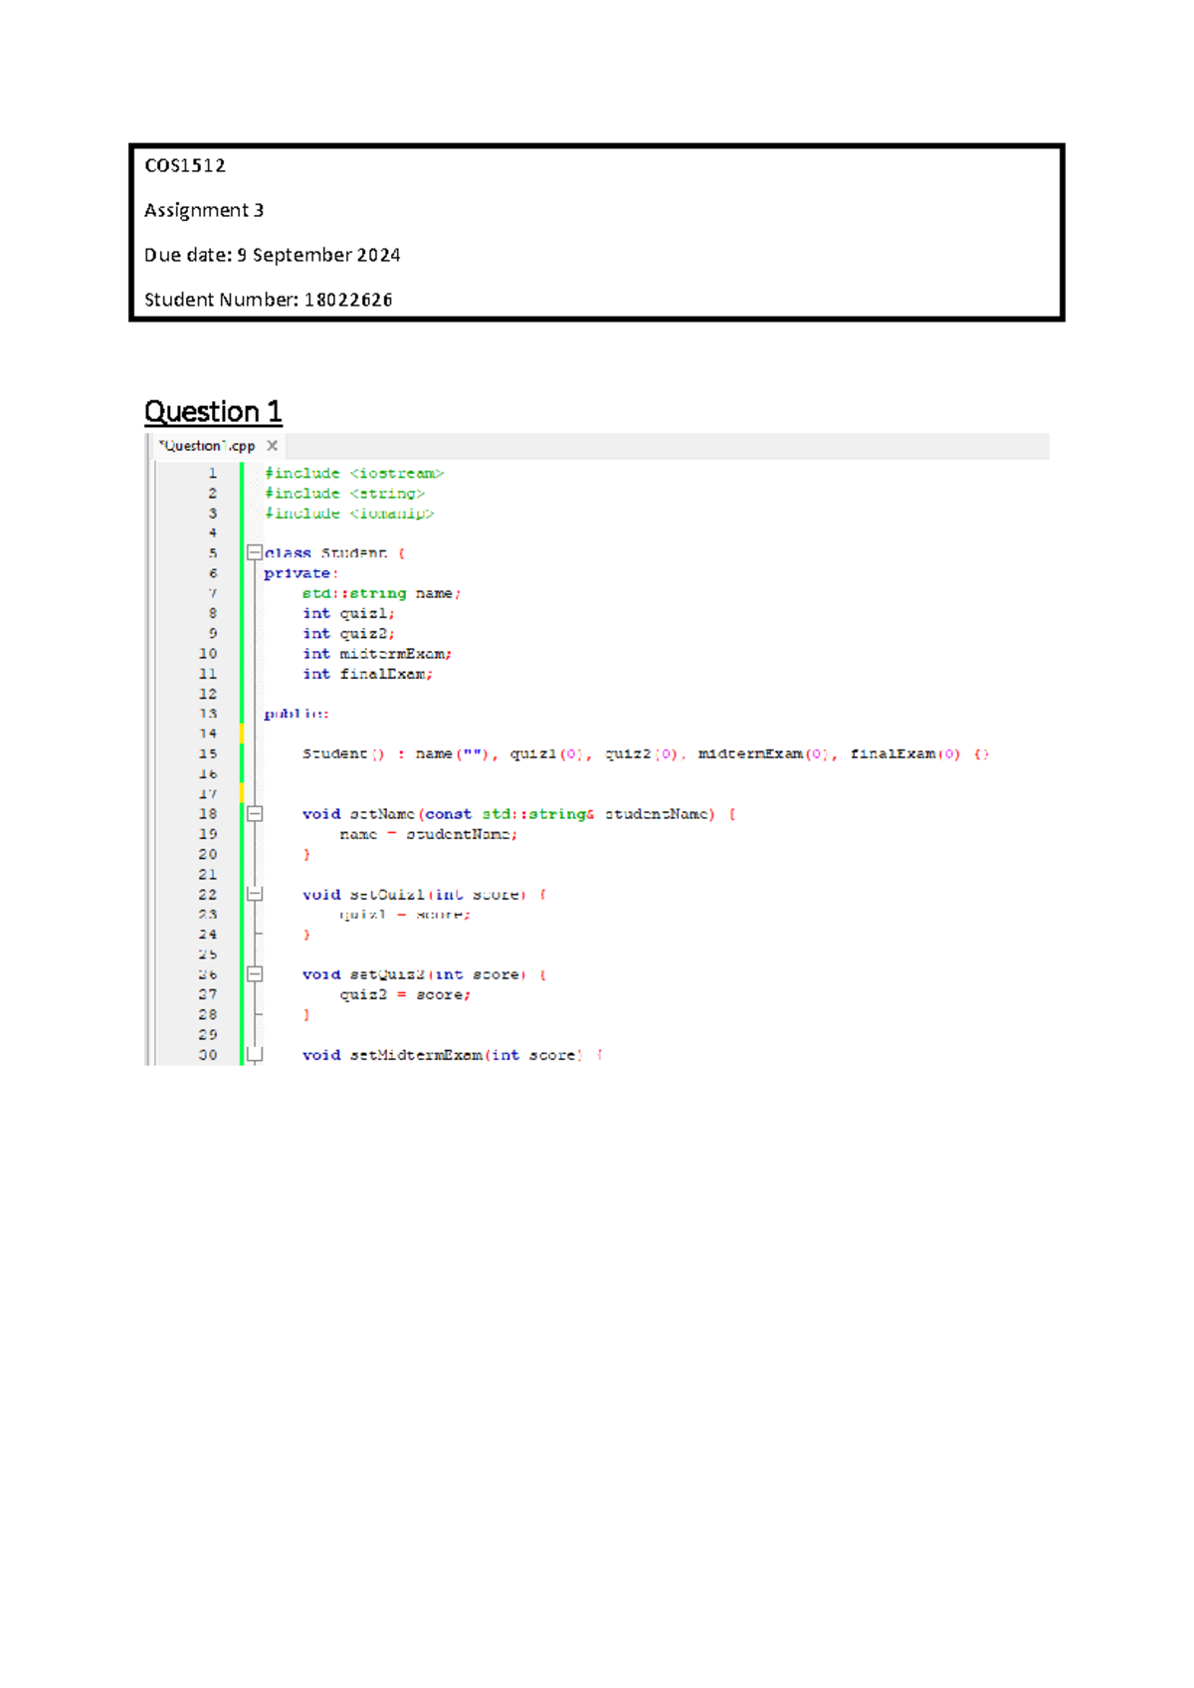Collapse the setName function fold marker

pyautogui.click(x=255, y=814)
